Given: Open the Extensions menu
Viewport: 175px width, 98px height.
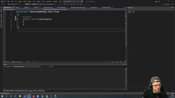Looking at the screenshot, I should pos(49,1).
